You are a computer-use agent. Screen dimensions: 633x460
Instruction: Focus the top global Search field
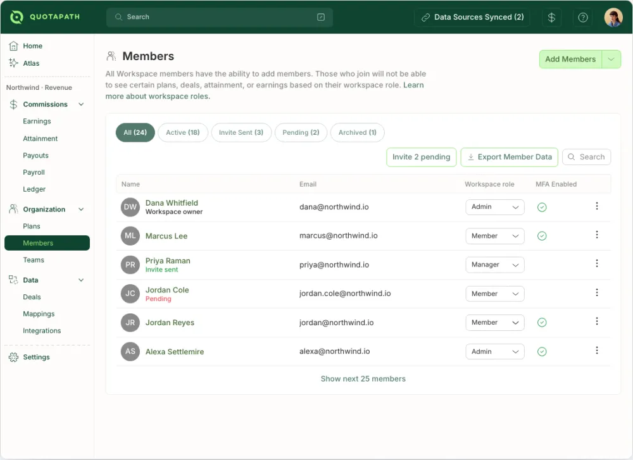(219, 17)
